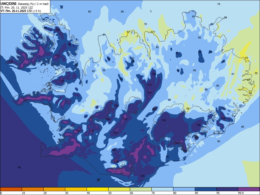The image size is (260, 195).
Task: Click the orange 10–20 legend swatch
Action: 33,189
